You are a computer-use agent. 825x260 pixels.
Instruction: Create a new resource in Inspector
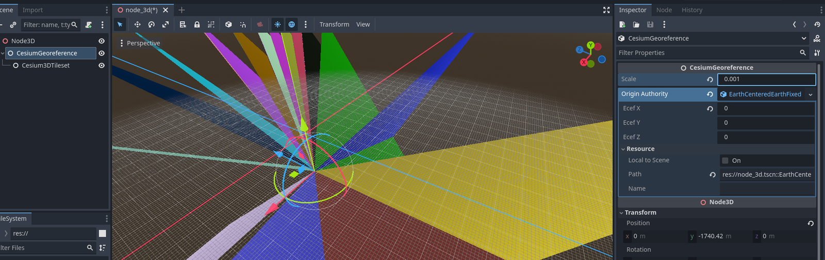coord(622,24)
